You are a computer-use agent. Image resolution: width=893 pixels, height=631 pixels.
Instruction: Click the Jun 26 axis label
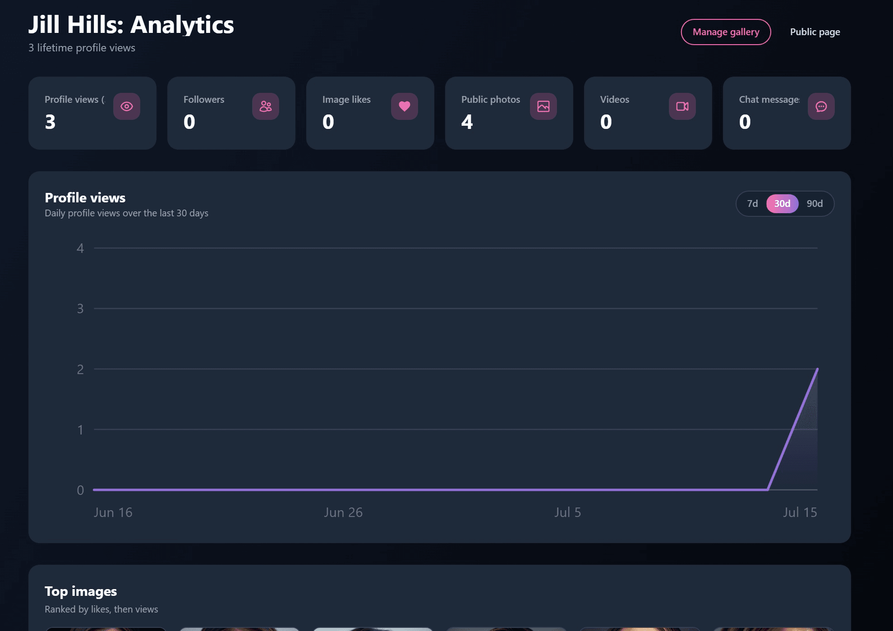click(343, 512)
